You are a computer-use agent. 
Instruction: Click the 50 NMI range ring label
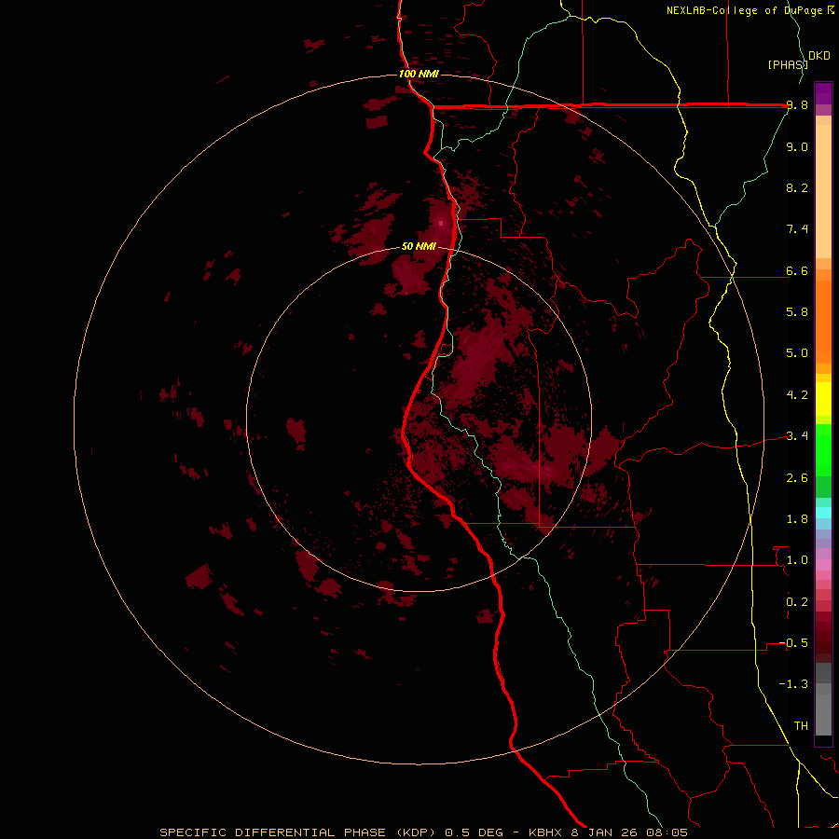[x=419, y=247]
